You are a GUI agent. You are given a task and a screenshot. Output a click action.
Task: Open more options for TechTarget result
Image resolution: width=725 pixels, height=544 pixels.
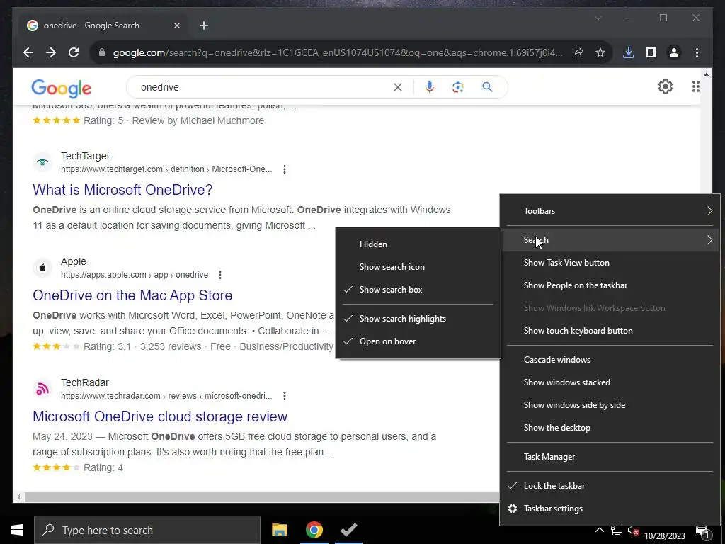[285, 169]
